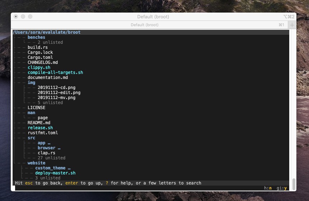Select the '5 unlisted' row under img
The width and height of the screenshot is (309, 201).
tap(50, 103)
